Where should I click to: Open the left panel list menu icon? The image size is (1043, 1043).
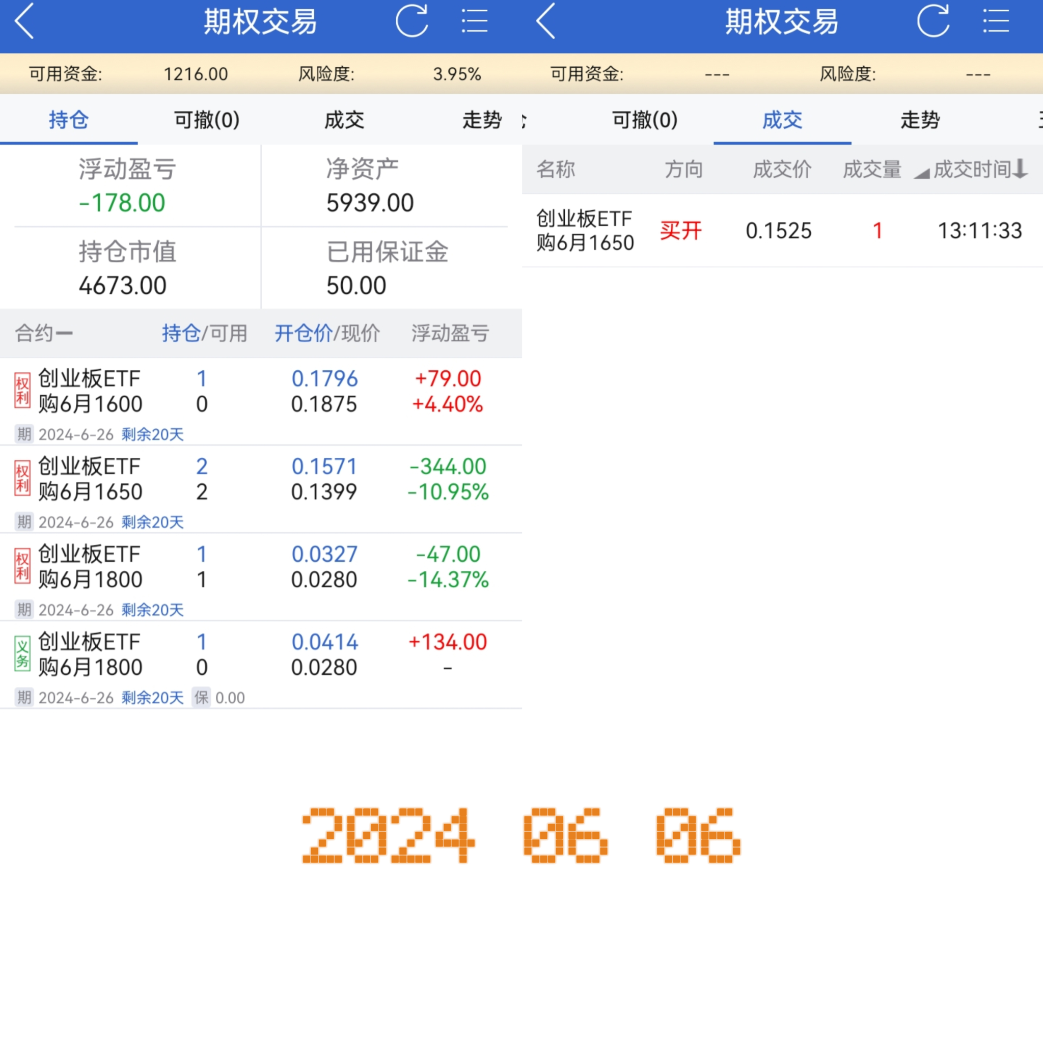click(x=475, y=21)
